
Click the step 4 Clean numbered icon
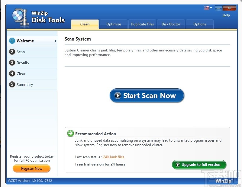[11, 74]
